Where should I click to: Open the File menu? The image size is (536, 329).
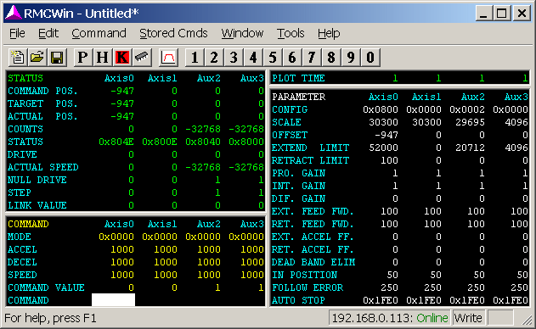[17, 33]
